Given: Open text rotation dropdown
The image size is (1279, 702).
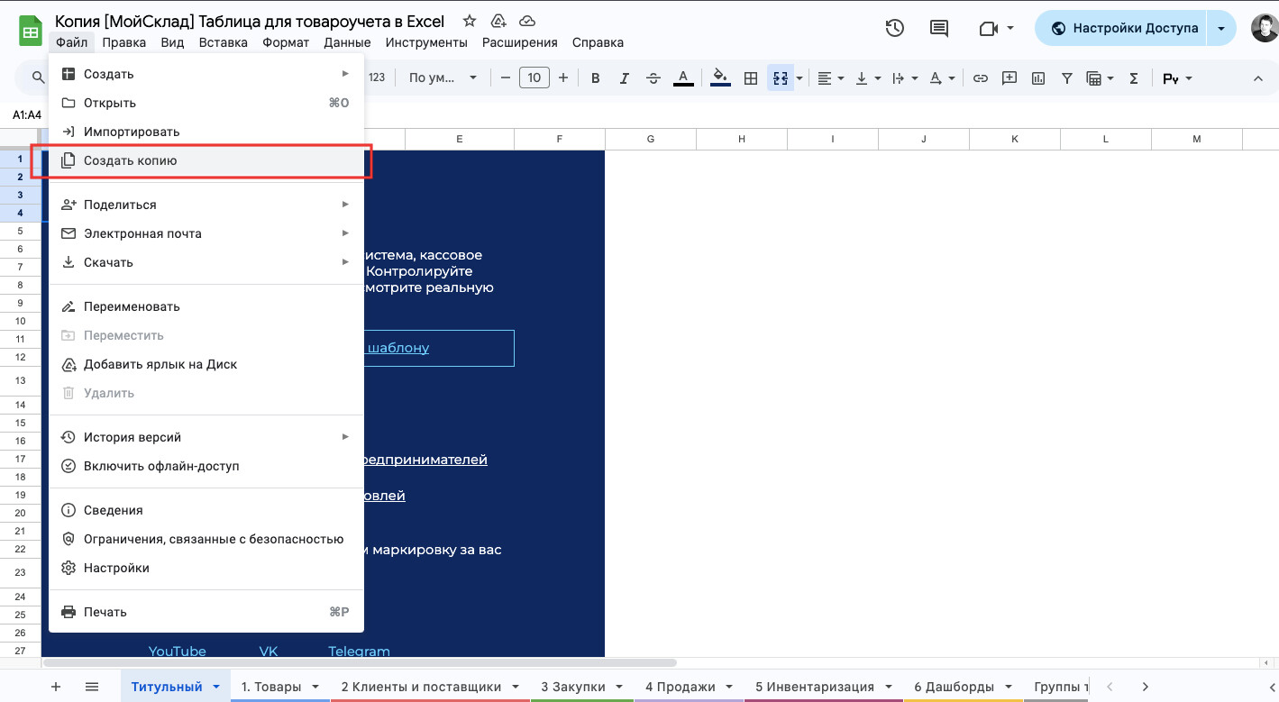Looking at the screenshot, I should pyautogui.click(x=942, y=78).
